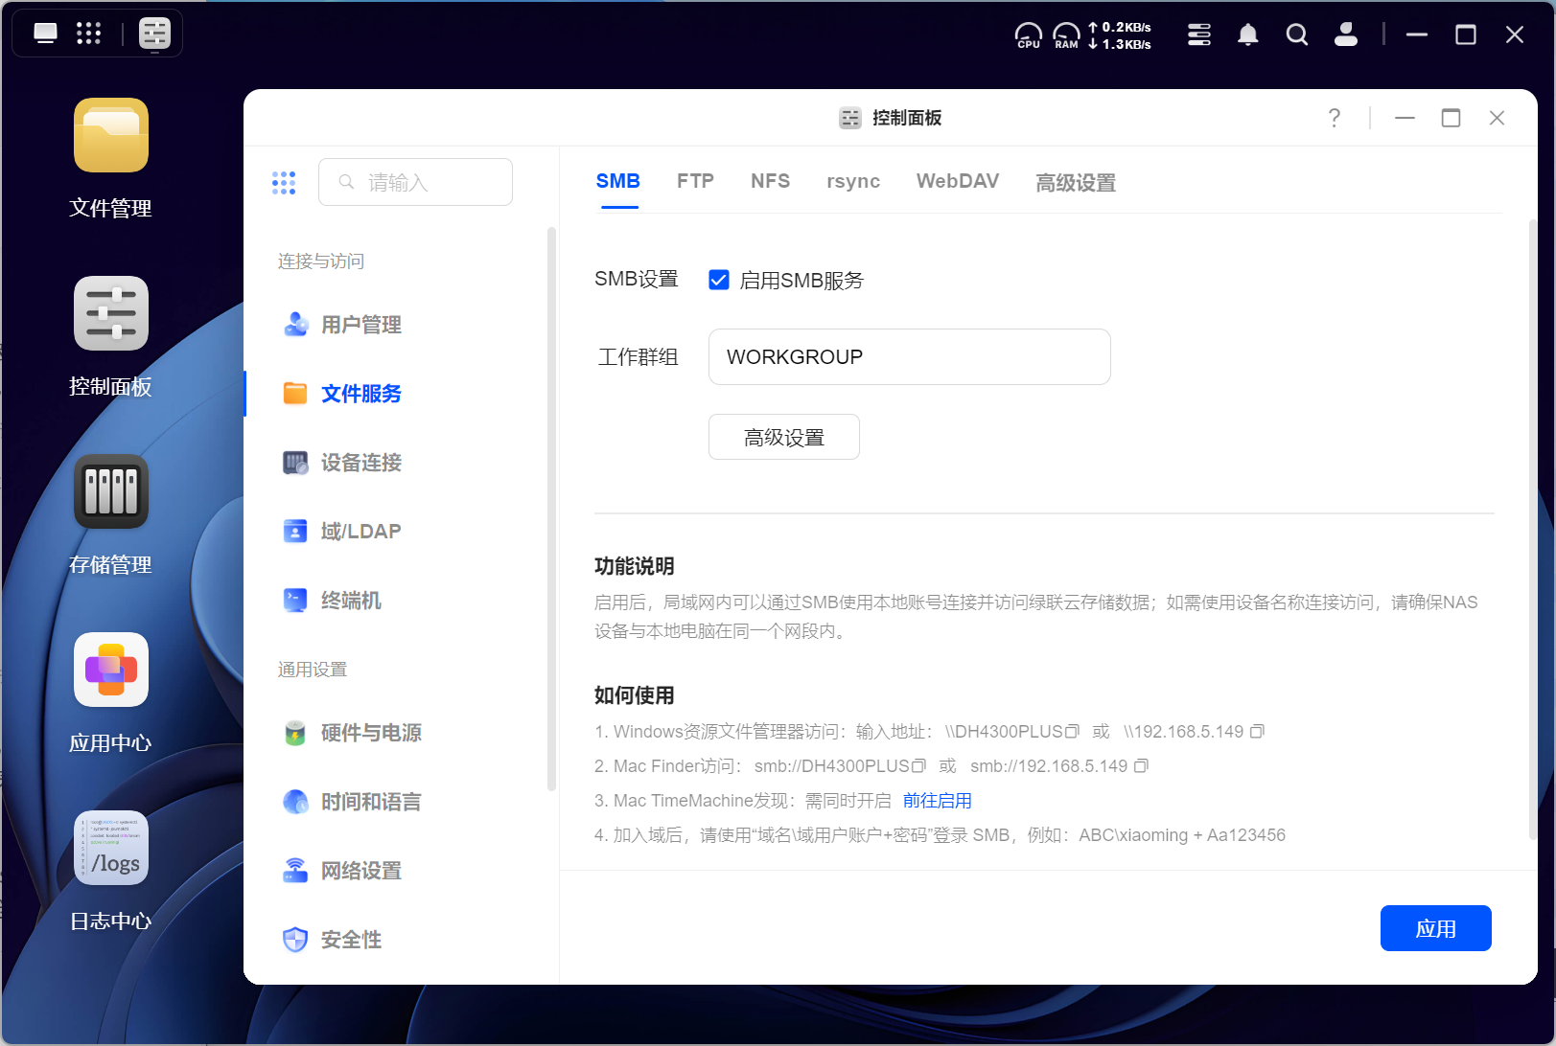
Task: Show desktop via monitor icon in top bar
Action: [x=45, y=34]
